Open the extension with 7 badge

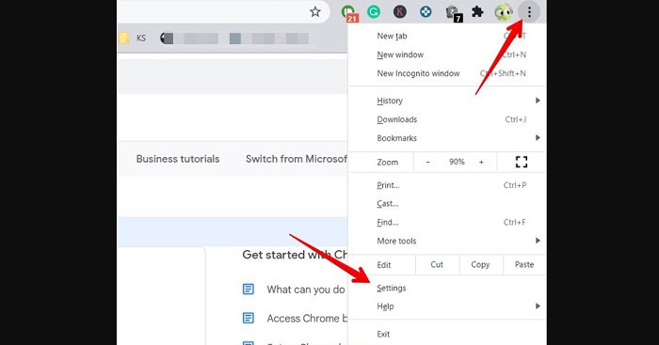tap(454, 13)
